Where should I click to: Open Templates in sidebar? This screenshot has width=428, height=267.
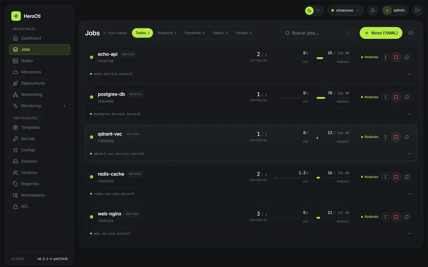(x=39, y=128)
